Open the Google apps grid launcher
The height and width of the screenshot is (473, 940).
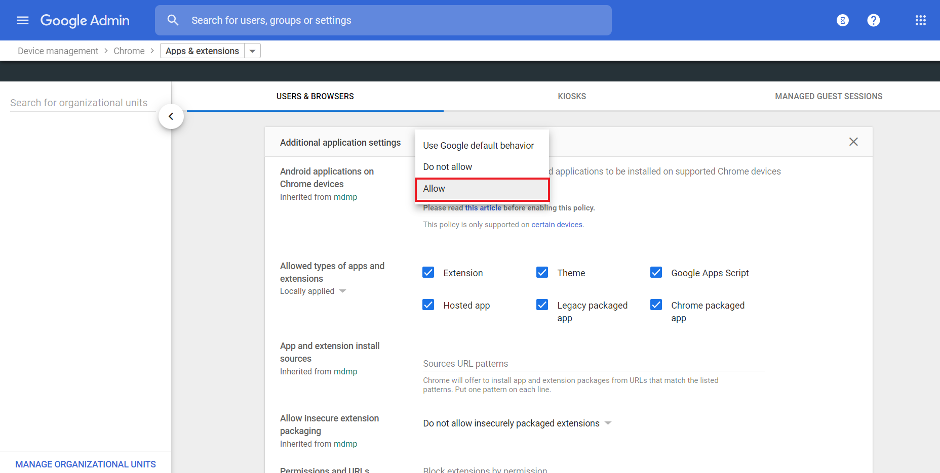point(921,20)
